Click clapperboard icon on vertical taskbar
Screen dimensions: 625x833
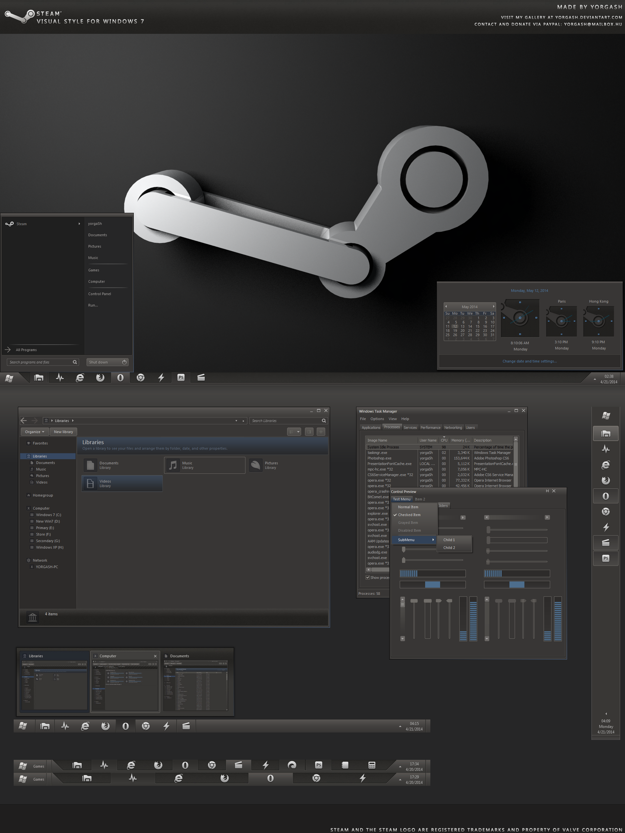click(605, 543)
